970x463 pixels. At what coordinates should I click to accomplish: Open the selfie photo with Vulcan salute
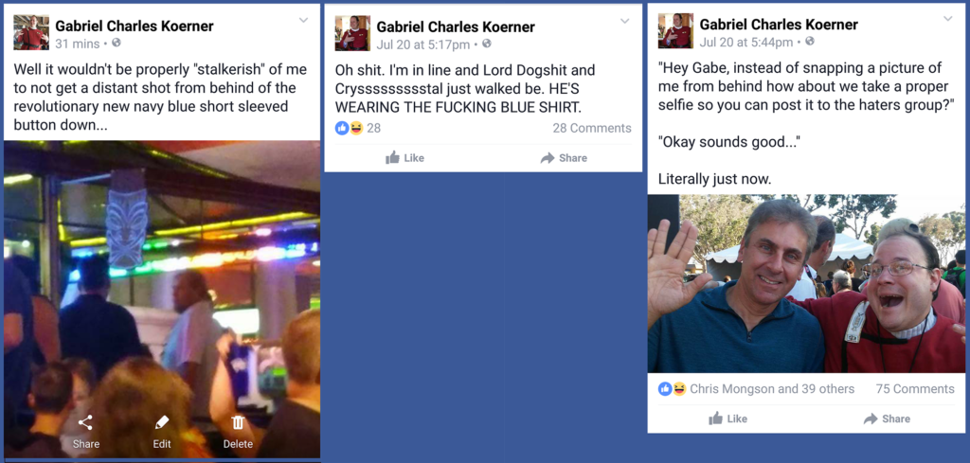tap(806, 284)
